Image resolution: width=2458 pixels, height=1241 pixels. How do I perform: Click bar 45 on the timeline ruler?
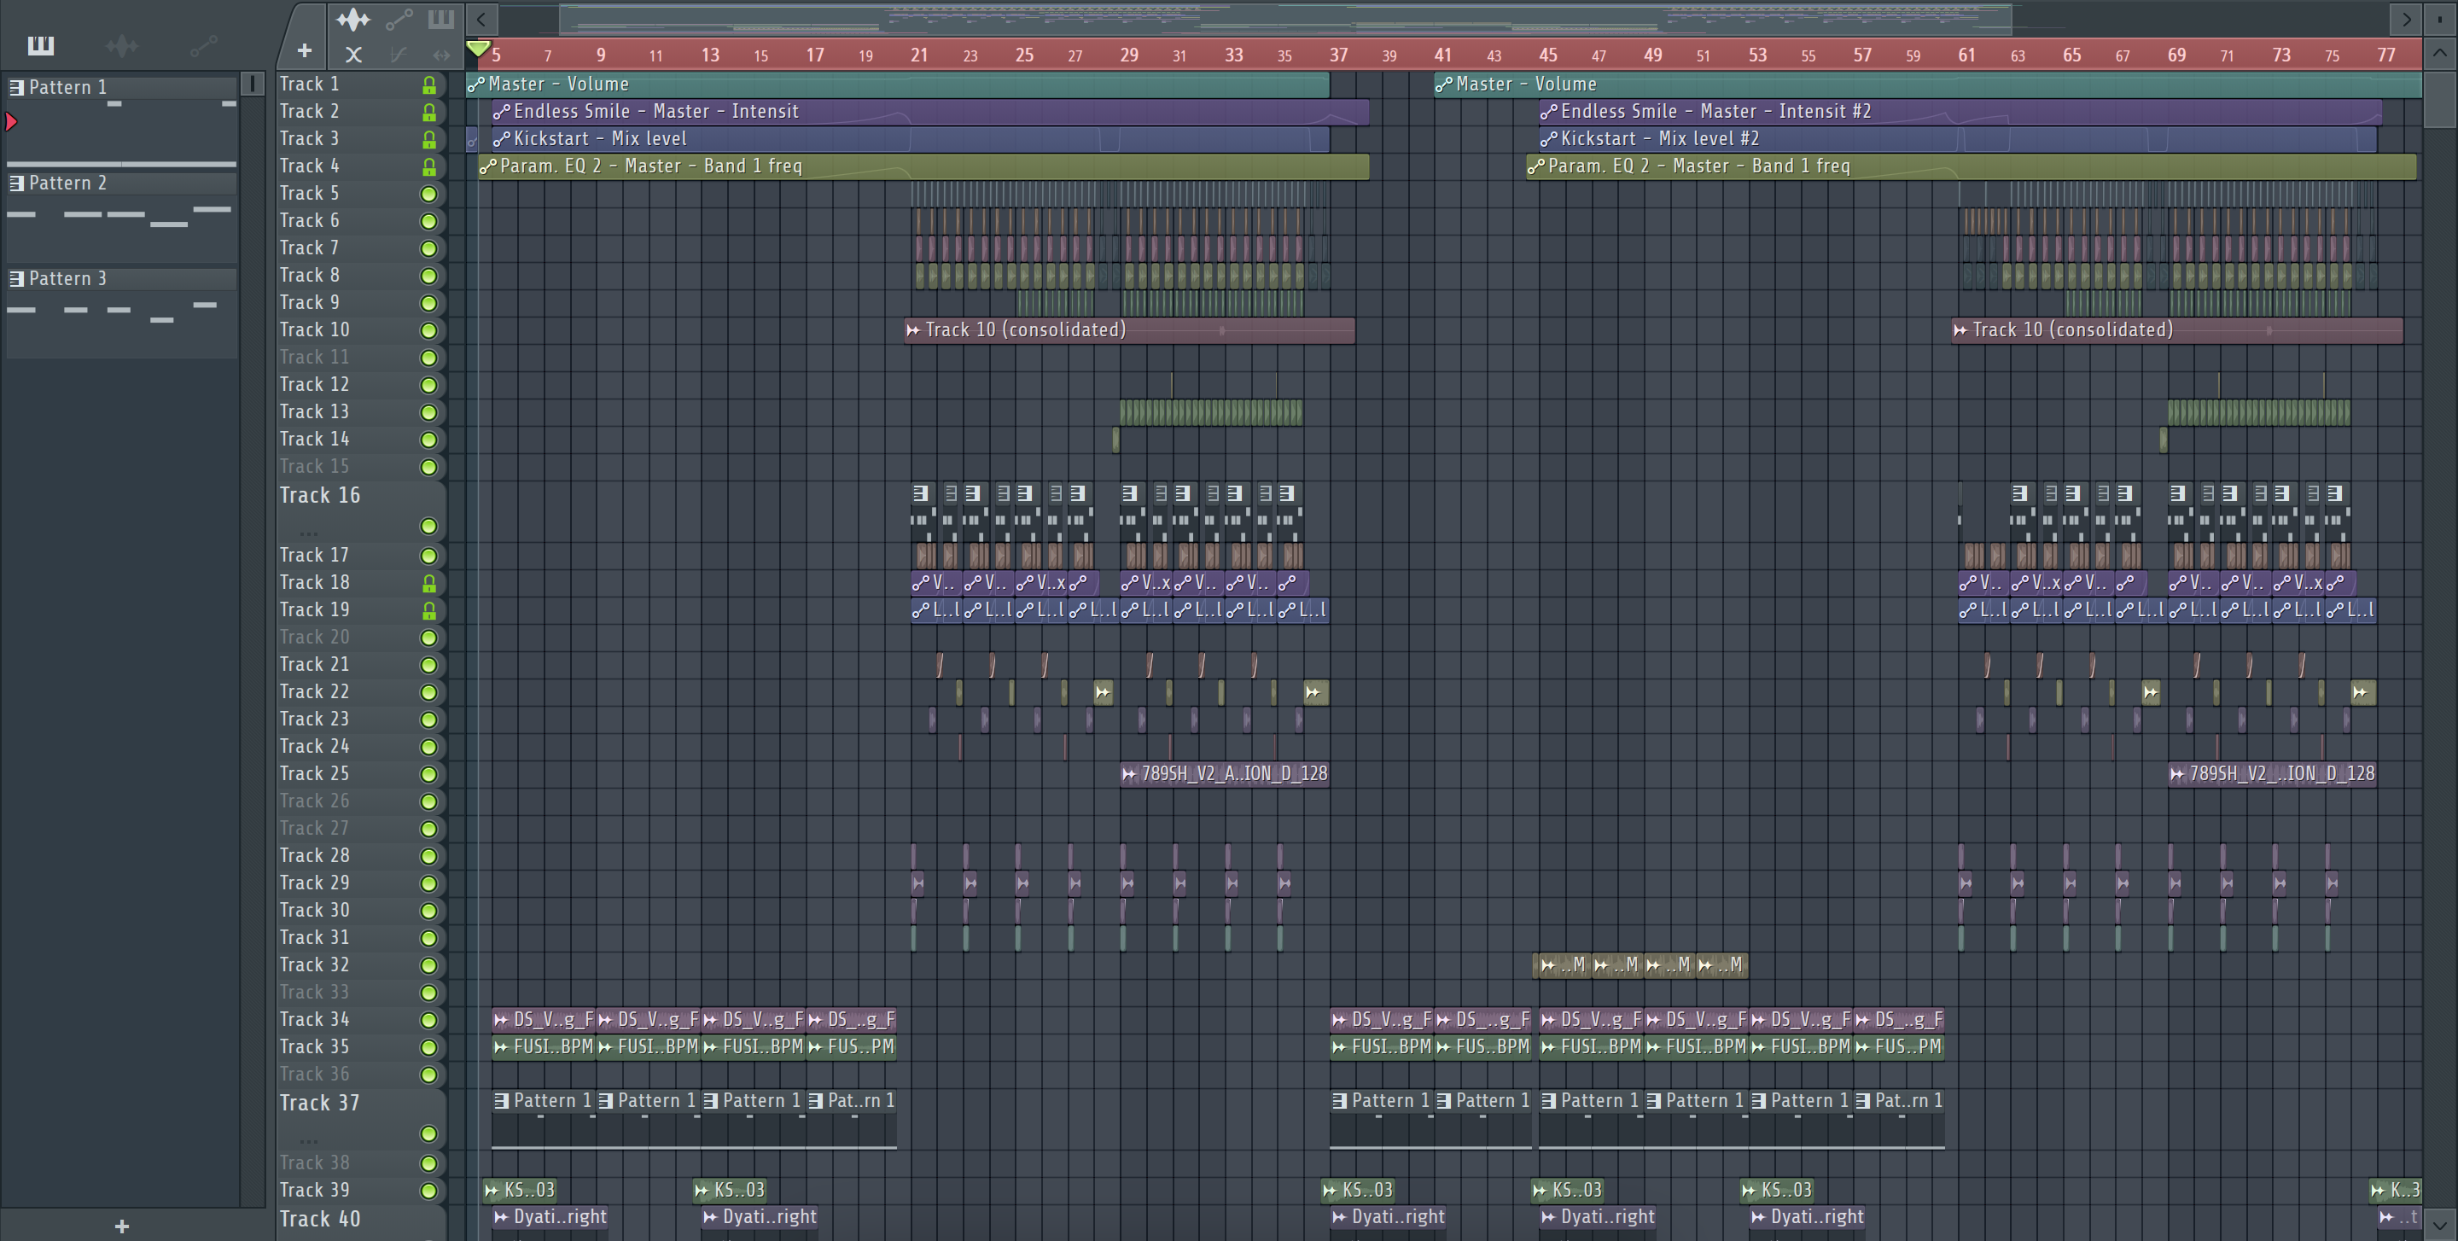[1547, 55]
